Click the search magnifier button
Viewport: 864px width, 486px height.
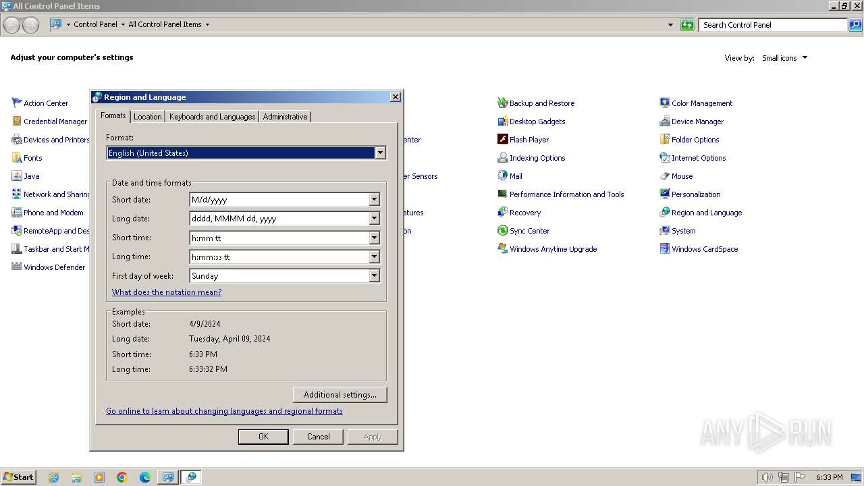(855, 25)
